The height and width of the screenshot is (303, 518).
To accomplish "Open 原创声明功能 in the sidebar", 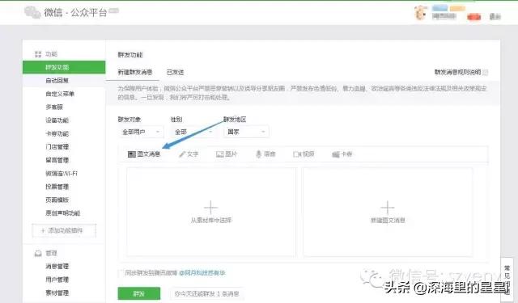I will [x=64, y=213].
